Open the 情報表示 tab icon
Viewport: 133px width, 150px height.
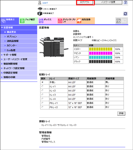[x=3, y=21]
